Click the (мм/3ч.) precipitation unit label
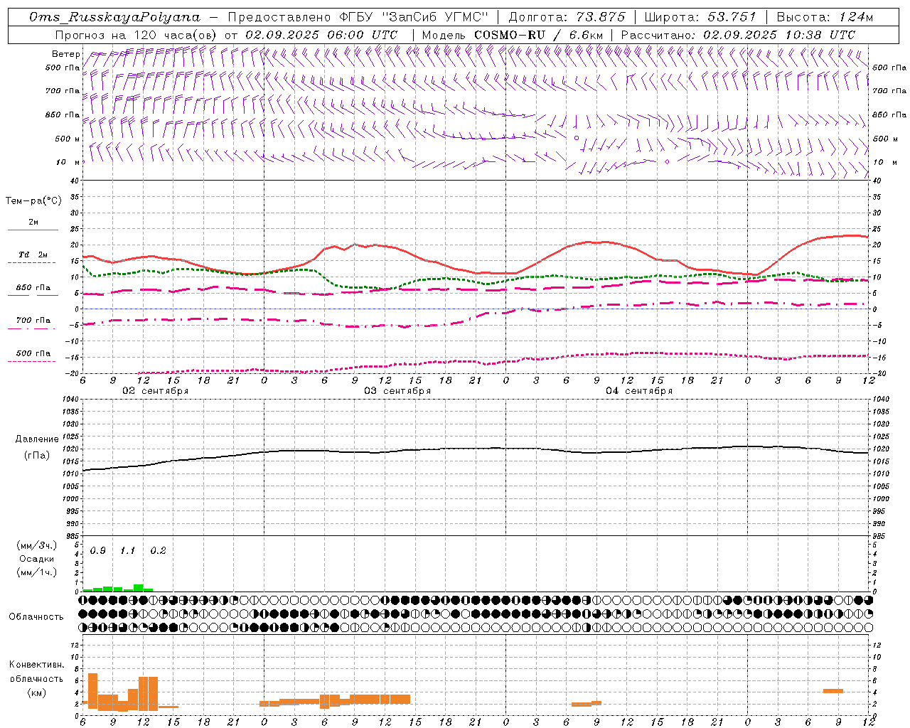The height and width of the screenshot is (728, 910). coord(37,545)
